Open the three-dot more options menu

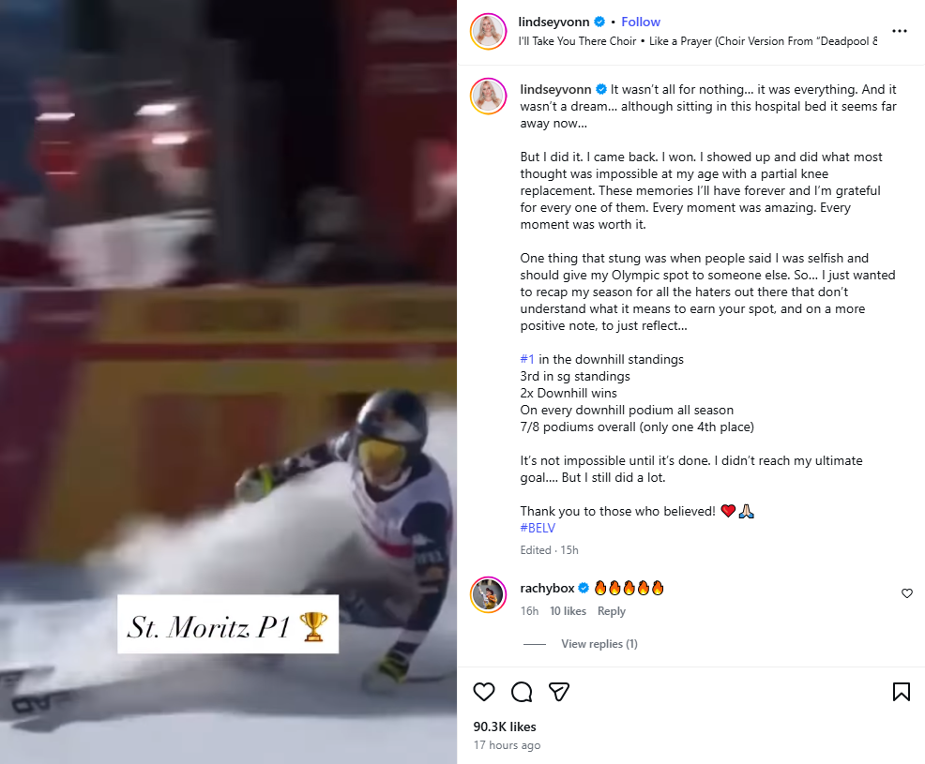899,31
